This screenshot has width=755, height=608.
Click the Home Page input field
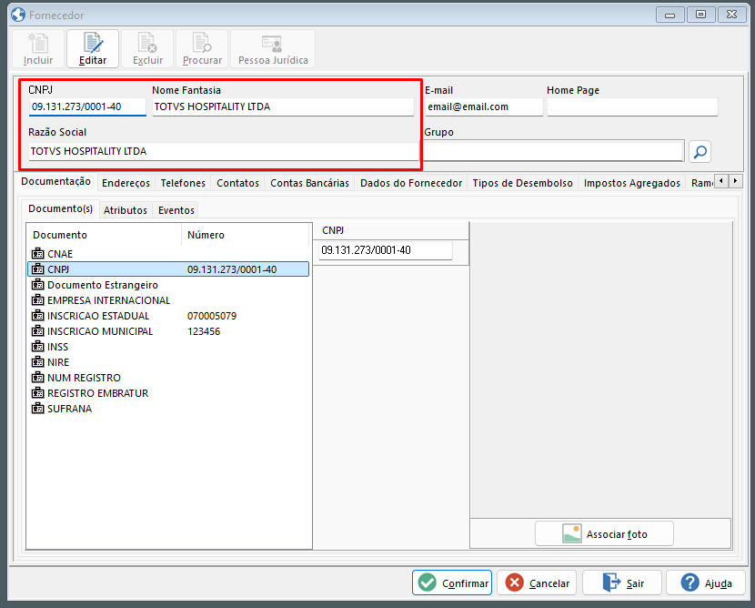tap(632, 107)
